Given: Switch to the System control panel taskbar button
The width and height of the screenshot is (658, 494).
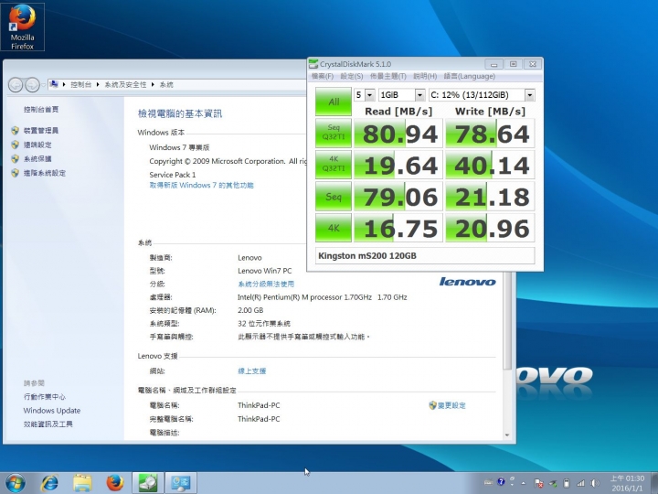Looking at the screenshot, I should (180, 483).
